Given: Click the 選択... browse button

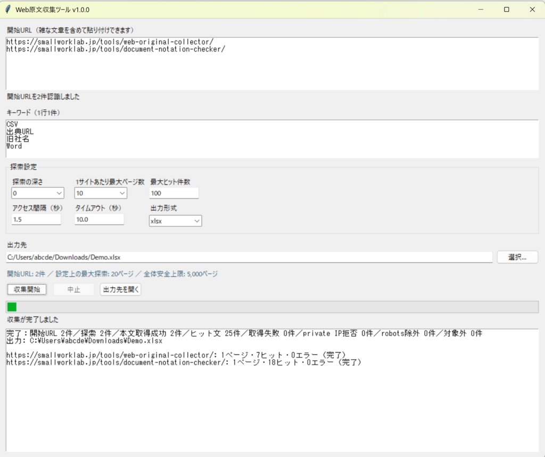Looking at the screenshot, I should (x=517, y=257).
